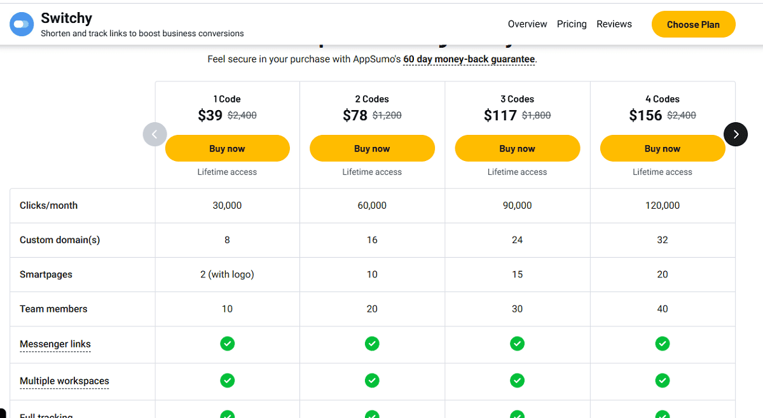Buy now on the 1 Code plan
This screenshot has width=763, height=418.
(227, 148)
